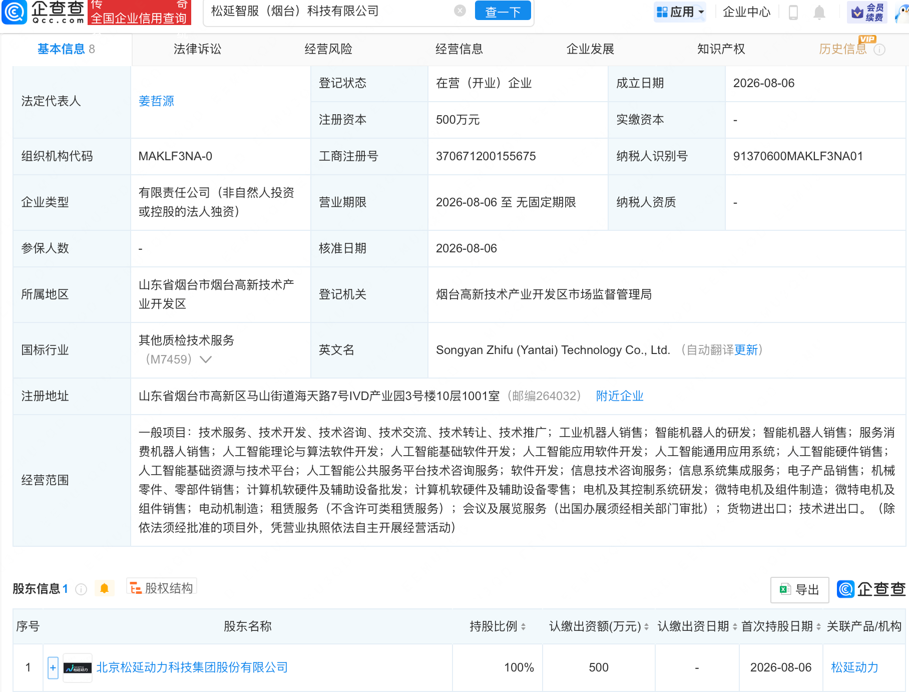
Task: Select the 100% shareholding value
Action: click(519, 667)
